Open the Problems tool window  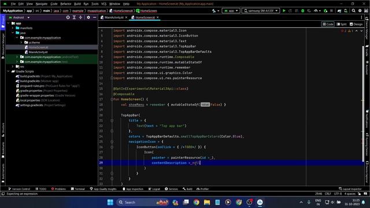pyautogui.click(x=58, y=189)
